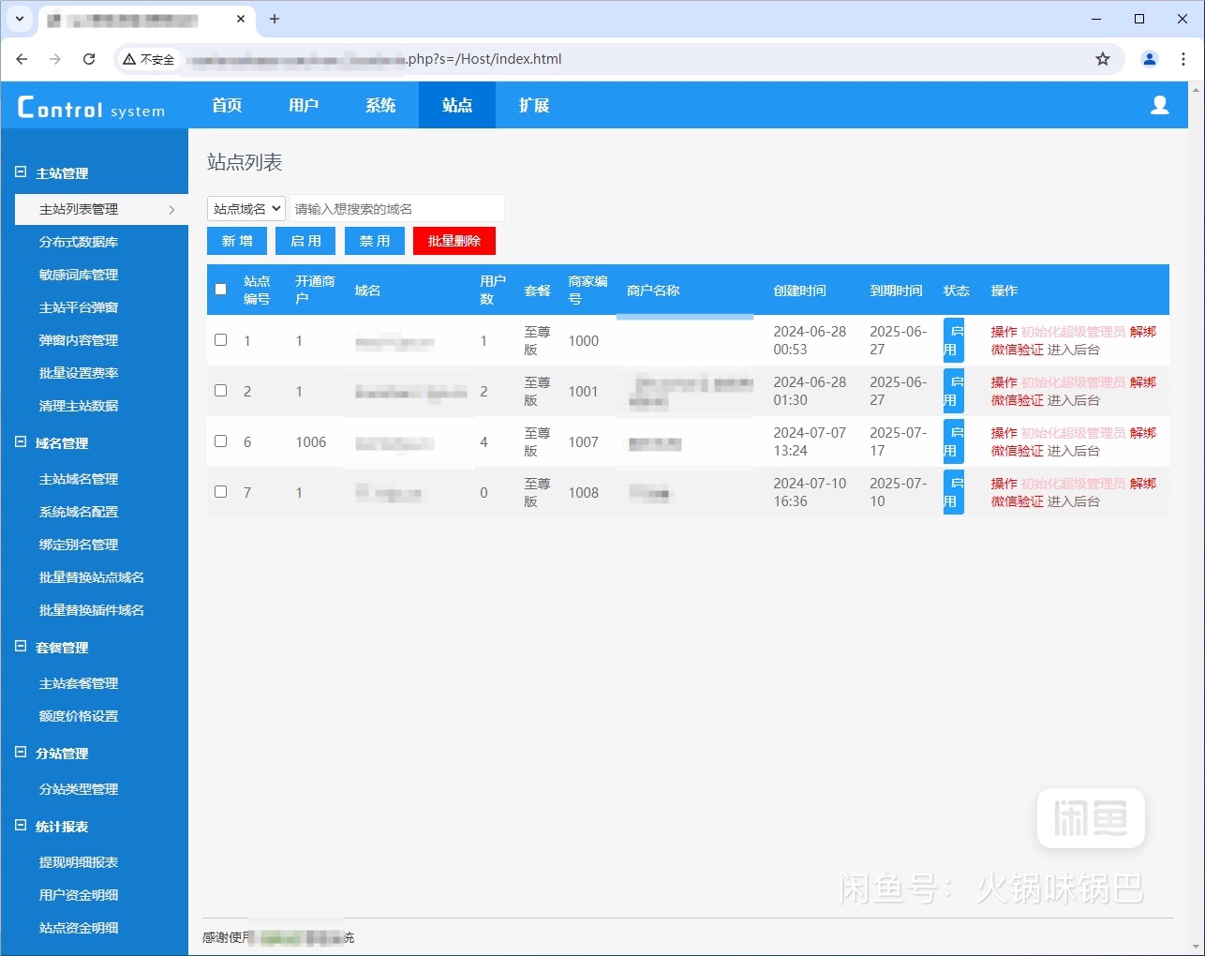Collapse the 域名管理 sidebar section
The width and height of the screenshot is (1205, 956).
click(x=21, y=442)
